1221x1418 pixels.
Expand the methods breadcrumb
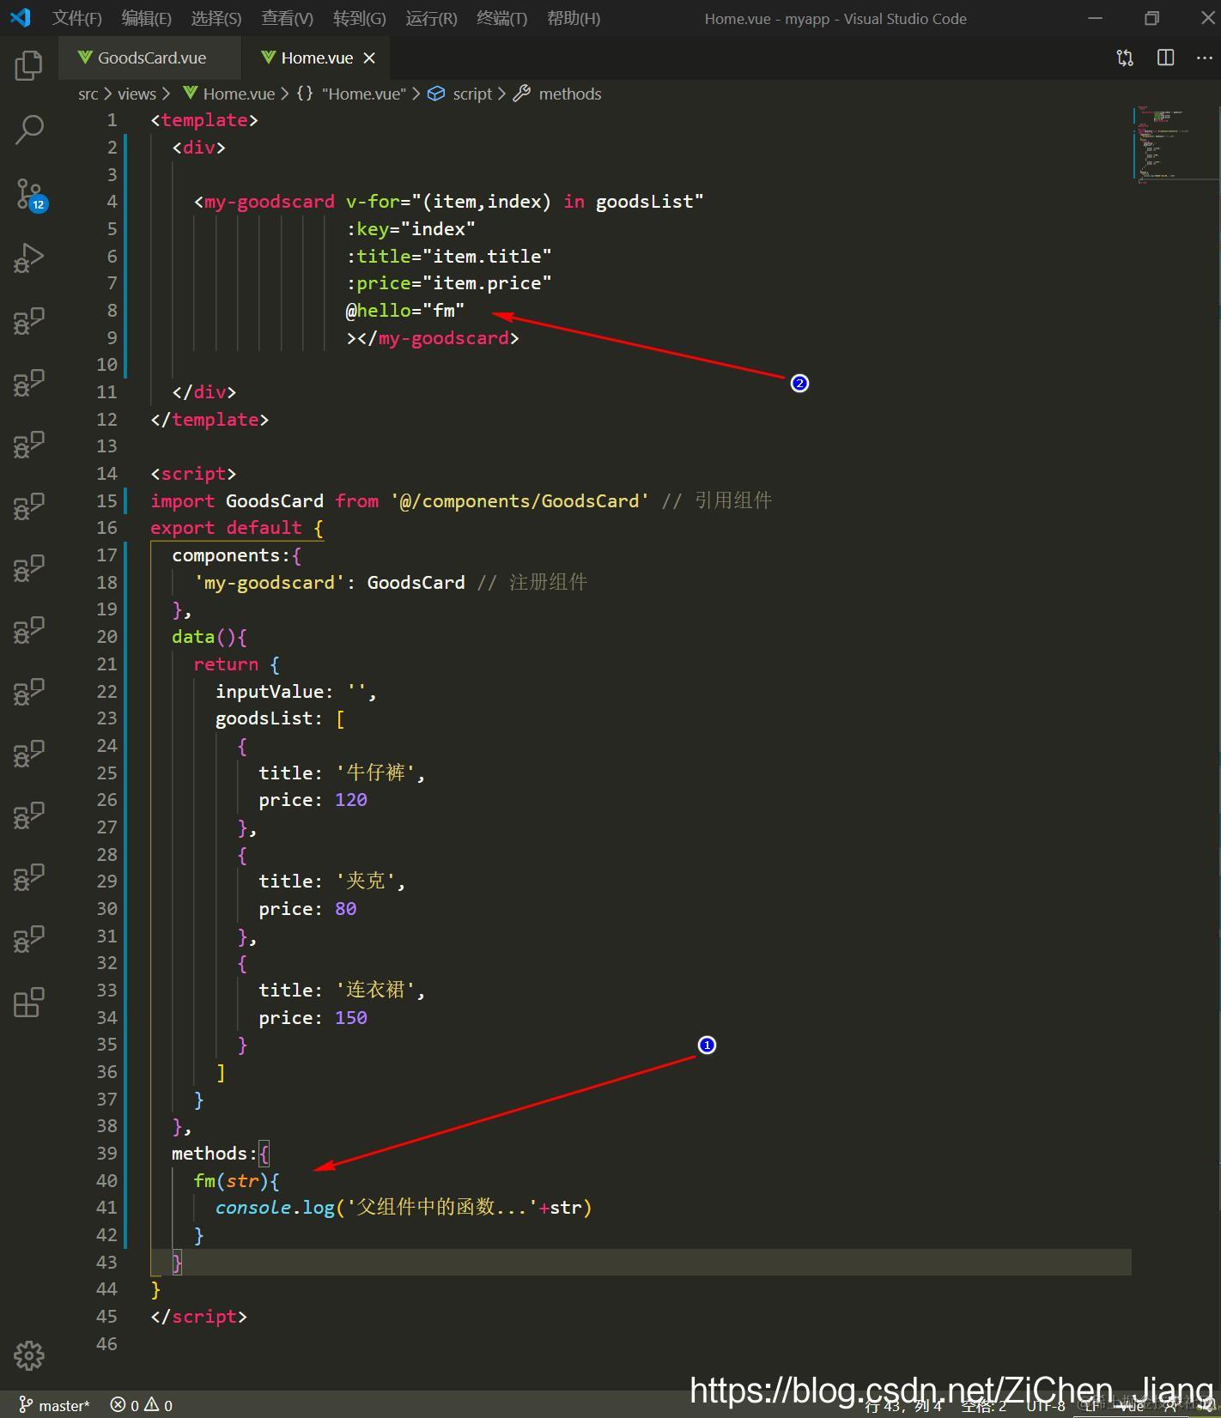tap(558, 94)
